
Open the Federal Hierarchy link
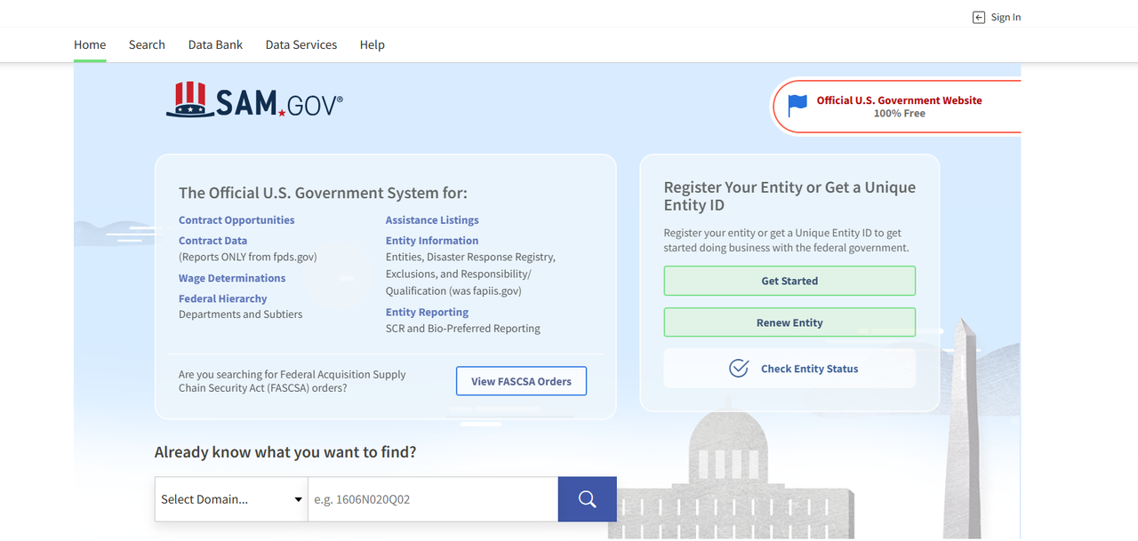tap(223, 298)
